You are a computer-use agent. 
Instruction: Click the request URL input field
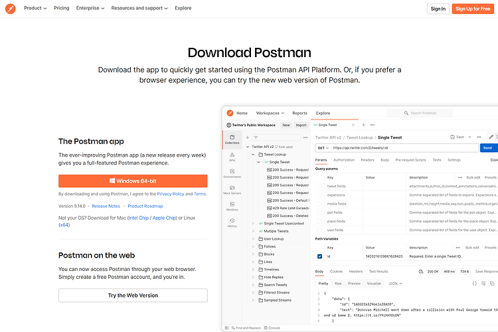404,148
